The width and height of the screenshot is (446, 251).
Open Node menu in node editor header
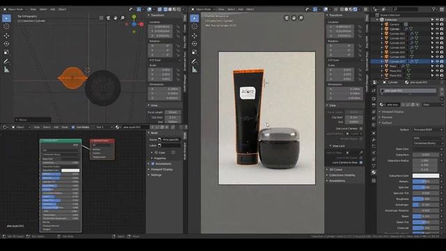[65, 127]
